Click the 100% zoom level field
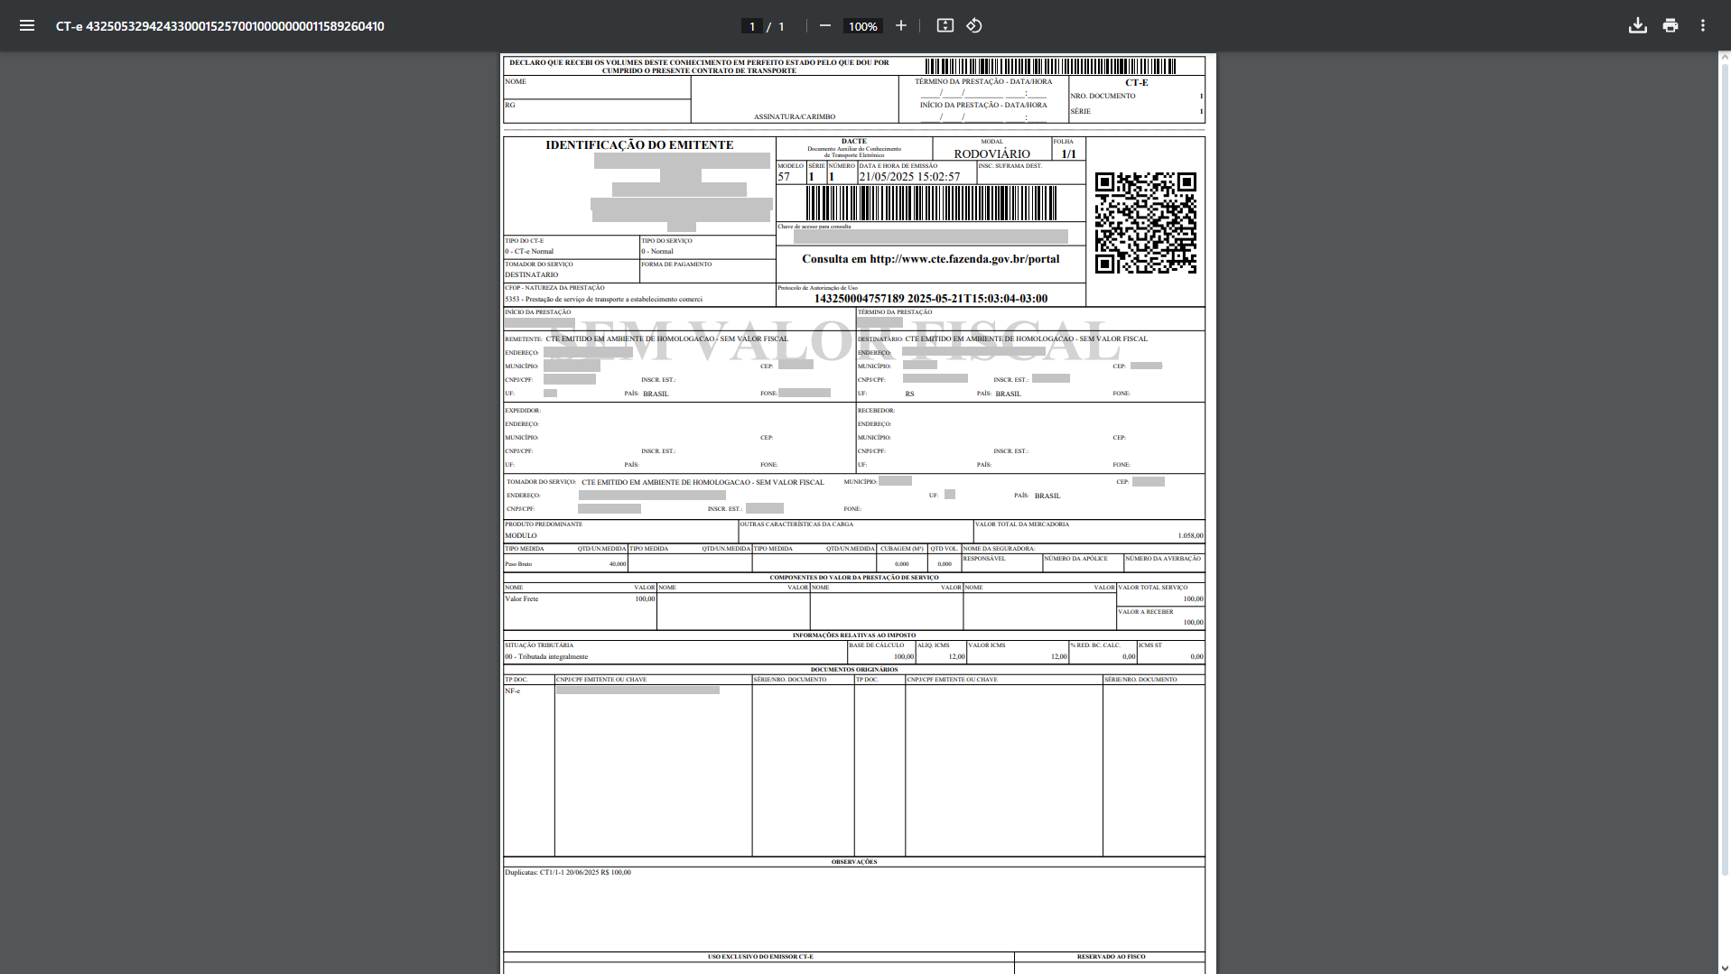 (x=862, y=26)
